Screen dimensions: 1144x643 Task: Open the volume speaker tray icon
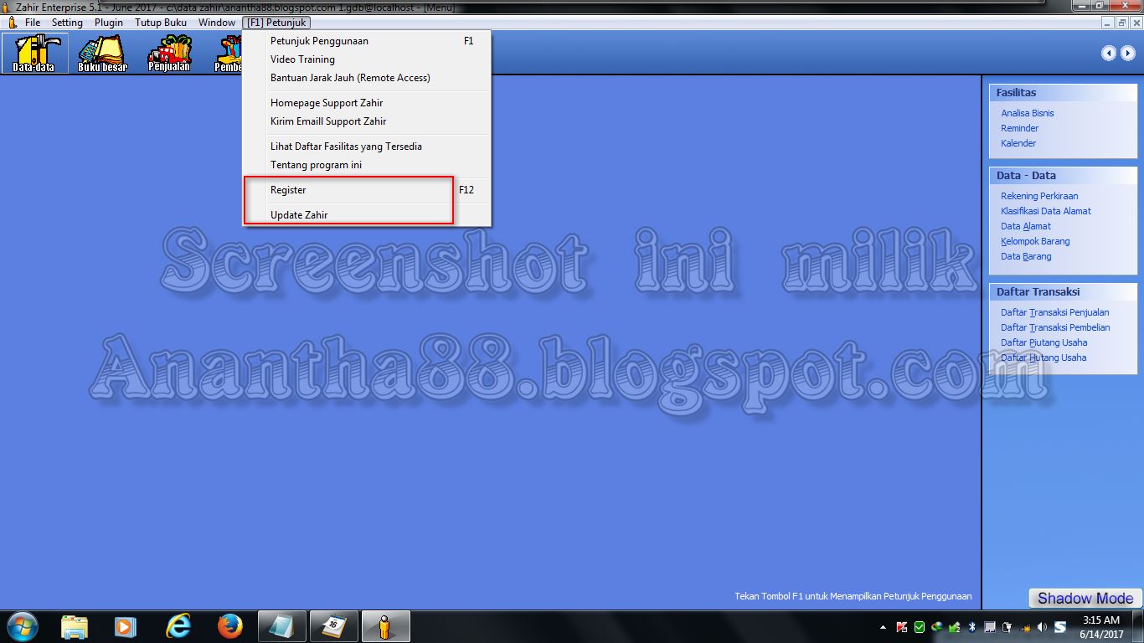1042,627
